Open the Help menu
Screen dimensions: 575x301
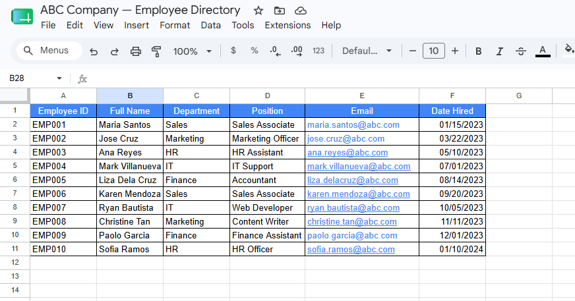331,25
